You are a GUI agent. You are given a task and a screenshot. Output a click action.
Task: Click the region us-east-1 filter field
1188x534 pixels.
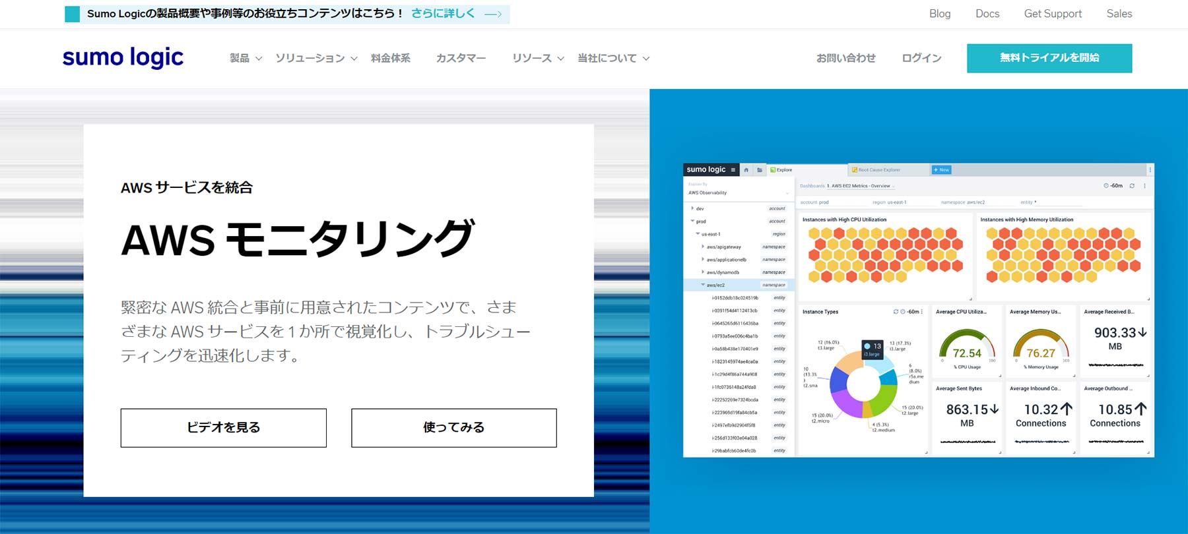pos(903,202)
